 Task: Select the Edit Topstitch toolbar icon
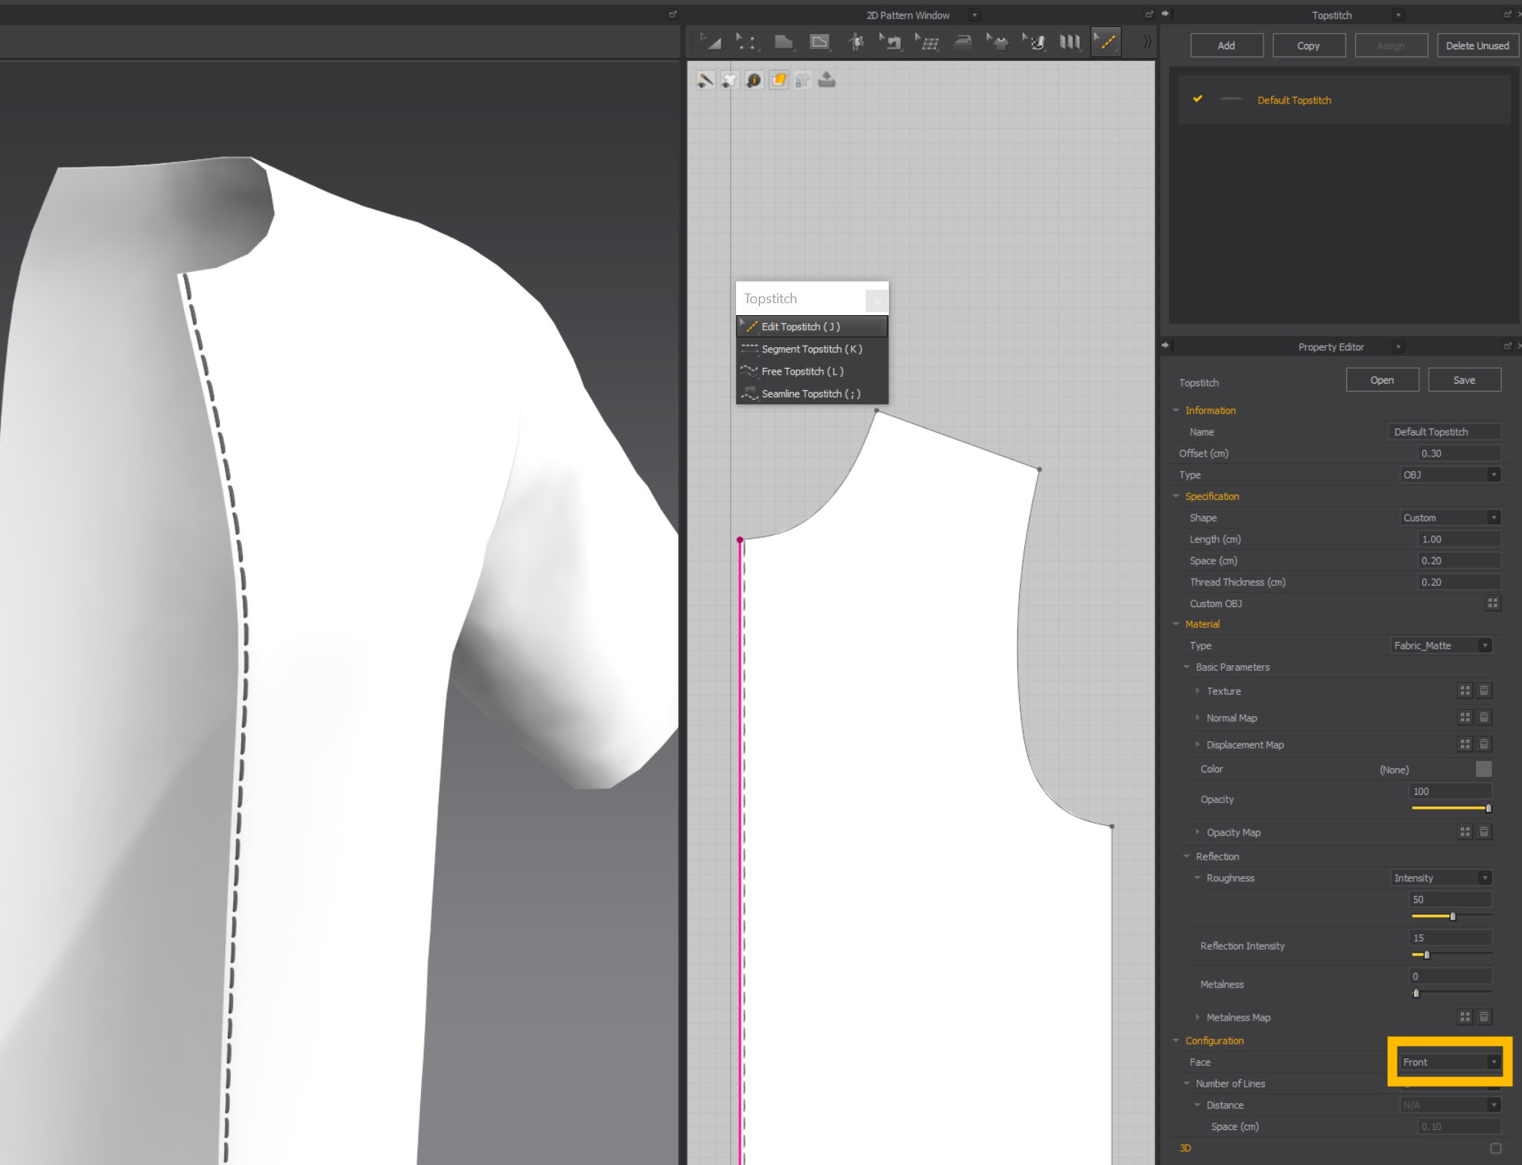pyautogui.click(x=1106, y=42)
